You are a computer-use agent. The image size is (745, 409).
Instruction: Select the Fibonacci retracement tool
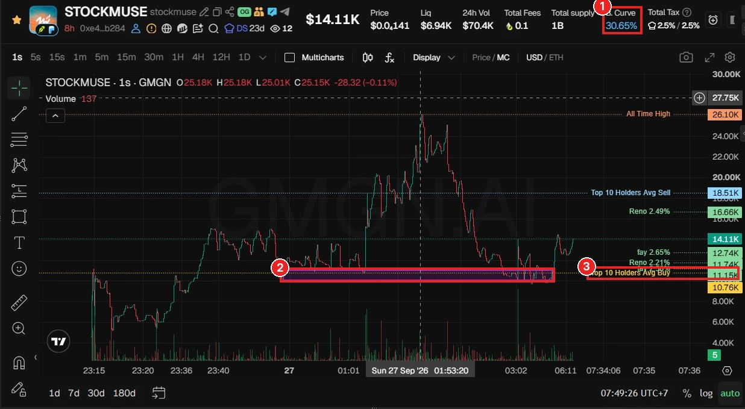(x=19, y=140)
